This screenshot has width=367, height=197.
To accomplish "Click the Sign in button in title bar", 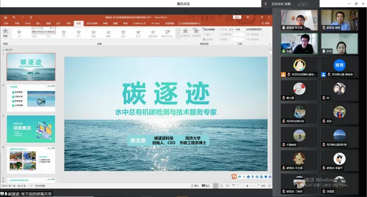I will click(237, 17).
